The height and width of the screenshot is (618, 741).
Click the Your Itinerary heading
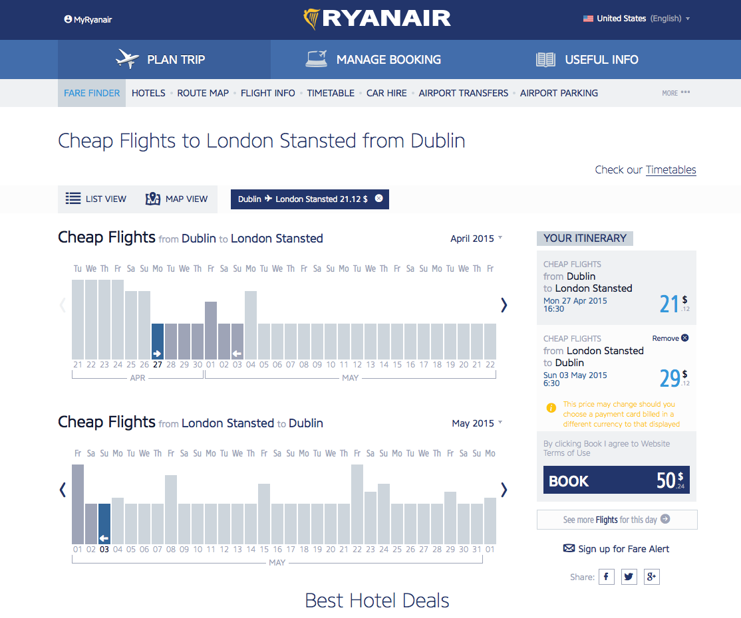[x=585, y=239]
